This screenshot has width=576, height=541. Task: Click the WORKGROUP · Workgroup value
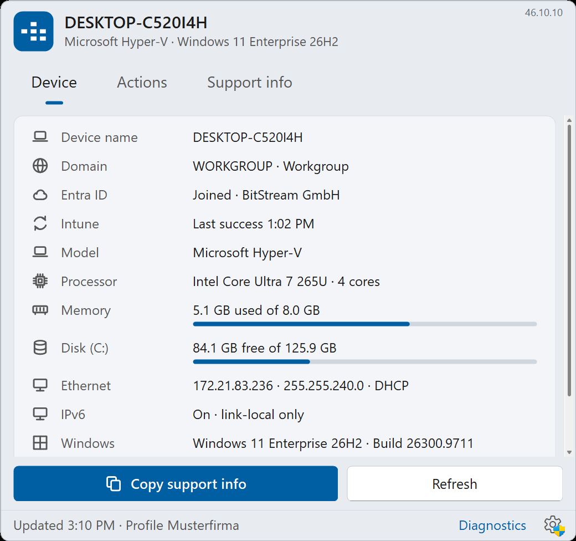click(271, 166)
